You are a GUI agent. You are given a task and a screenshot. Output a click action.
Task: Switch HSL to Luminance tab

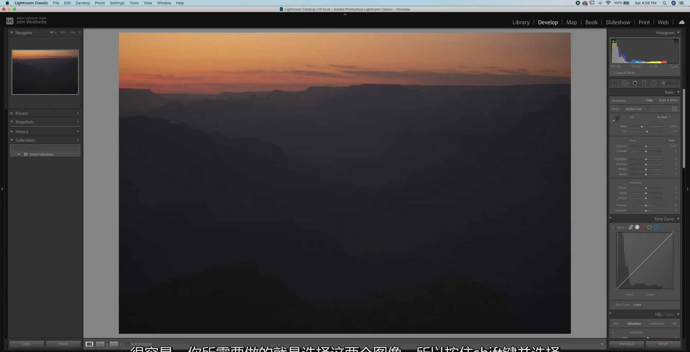[657, 324]
